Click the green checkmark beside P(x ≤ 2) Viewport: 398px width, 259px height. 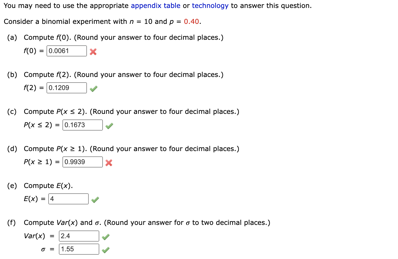109,126
